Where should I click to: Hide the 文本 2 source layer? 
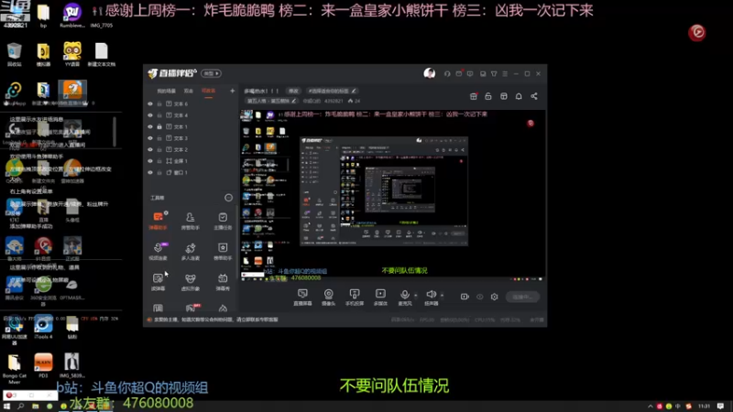tap(150, 149)
